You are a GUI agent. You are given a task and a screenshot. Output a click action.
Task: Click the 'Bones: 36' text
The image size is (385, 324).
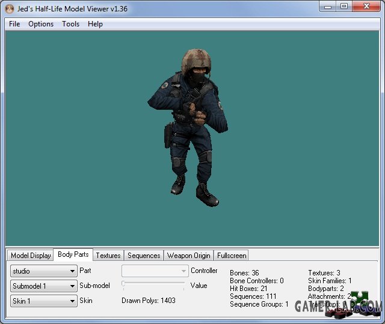(244, 273)
